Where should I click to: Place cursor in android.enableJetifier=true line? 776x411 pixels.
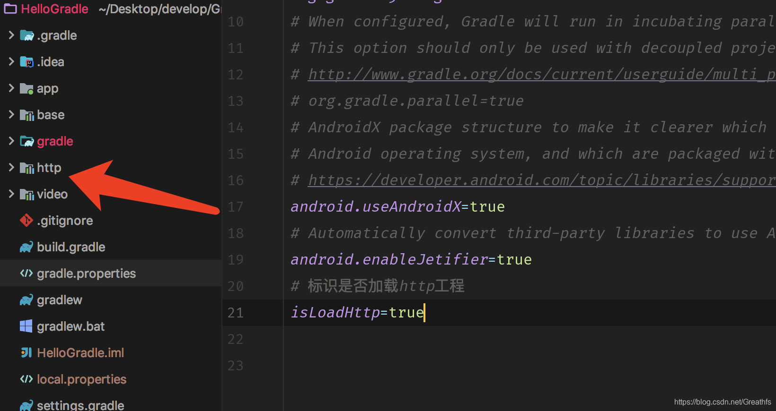[411, 259]
